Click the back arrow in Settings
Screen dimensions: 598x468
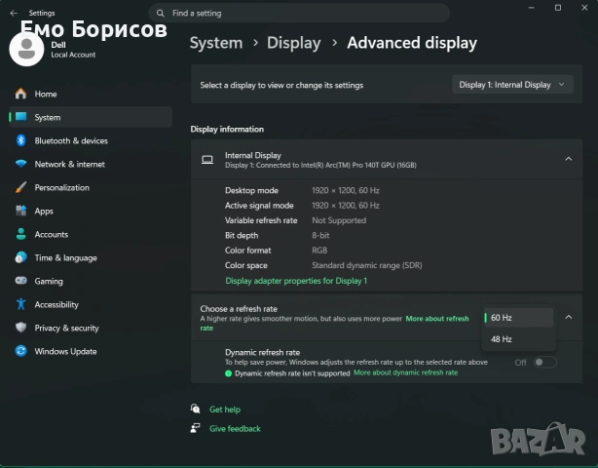(x=14, y=14)
